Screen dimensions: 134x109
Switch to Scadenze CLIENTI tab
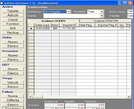click(53, 21)
